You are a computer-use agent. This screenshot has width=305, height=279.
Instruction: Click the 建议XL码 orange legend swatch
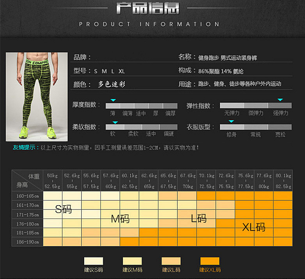click(210, 261)
